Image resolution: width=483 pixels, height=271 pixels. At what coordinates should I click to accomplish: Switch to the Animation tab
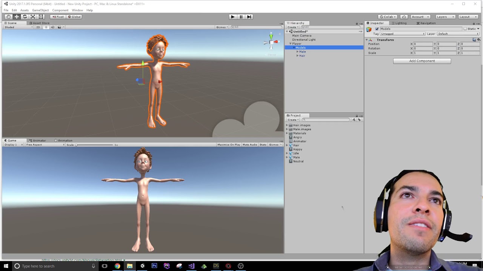(x=63, y=140)
